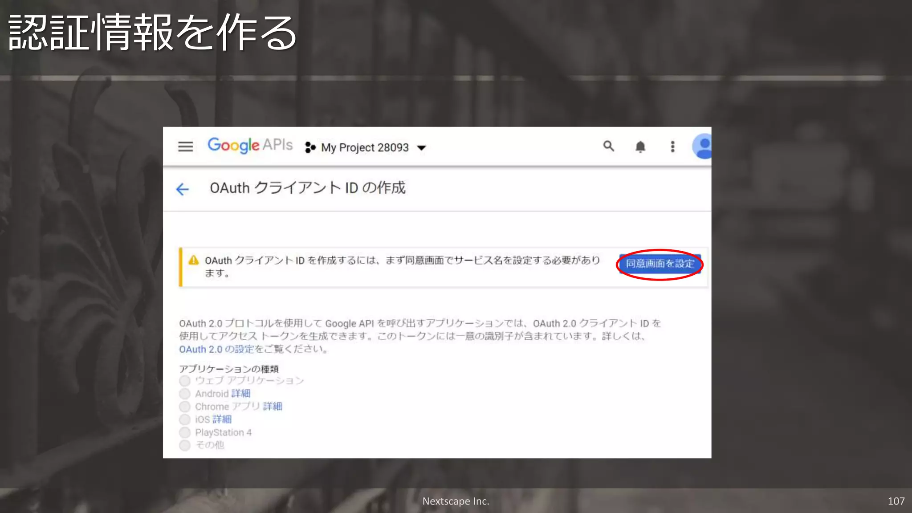This screenshot has height=513, width=912.
Task: Click the 同意画面を設定 button
Action: (660, 264)
